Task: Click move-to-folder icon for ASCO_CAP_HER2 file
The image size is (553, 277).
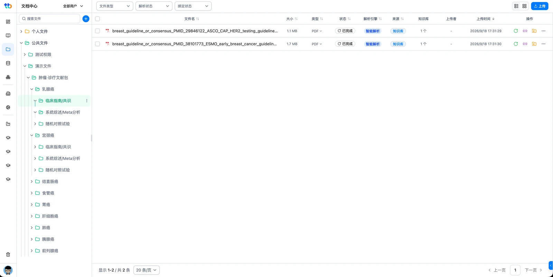Action: click(534, 31)
